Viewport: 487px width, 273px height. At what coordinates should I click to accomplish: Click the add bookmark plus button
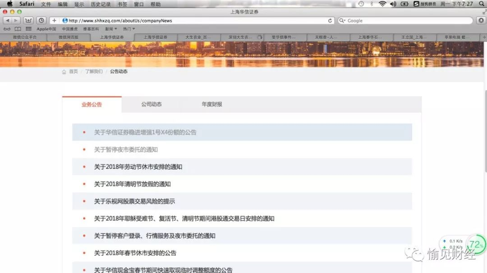(54, 21)
